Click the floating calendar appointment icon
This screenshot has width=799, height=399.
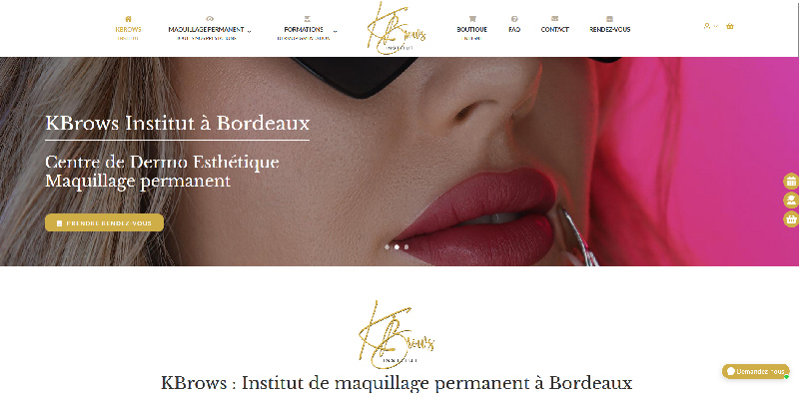coord(791,181)
